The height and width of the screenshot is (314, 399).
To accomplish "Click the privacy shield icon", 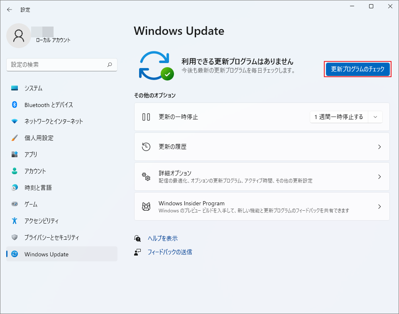I will [x=15, y=237].
